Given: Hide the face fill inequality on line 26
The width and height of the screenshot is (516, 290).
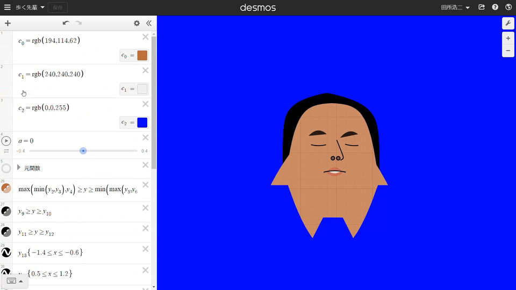Looking at the screenshot, I should [x=6, y=189].
